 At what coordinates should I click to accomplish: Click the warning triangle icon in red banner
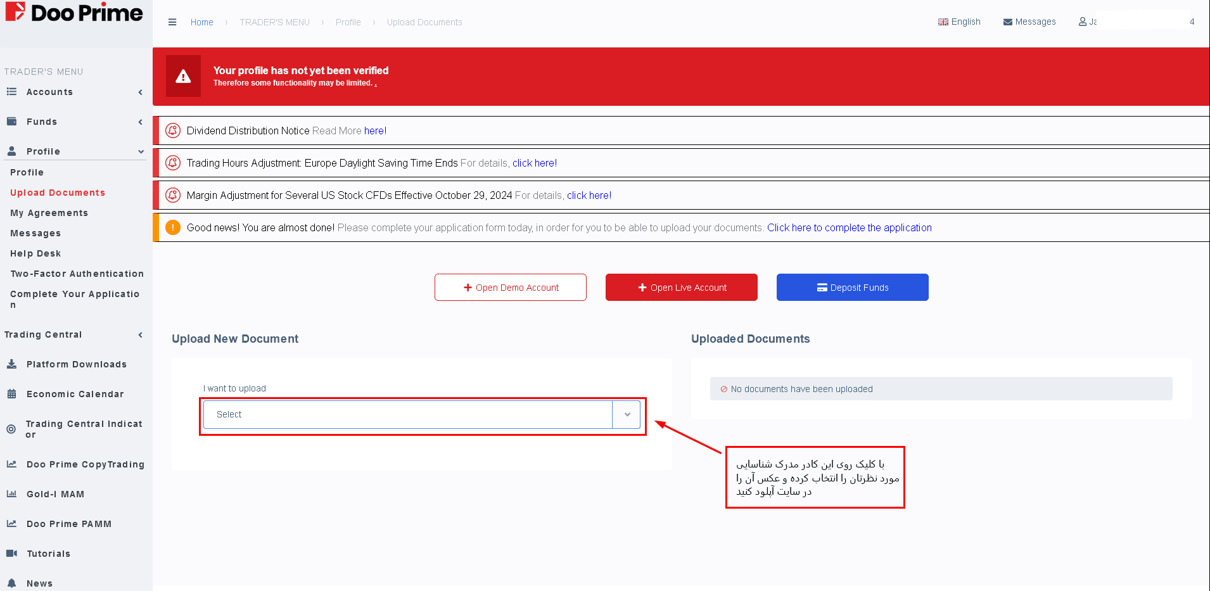point(183,76)
